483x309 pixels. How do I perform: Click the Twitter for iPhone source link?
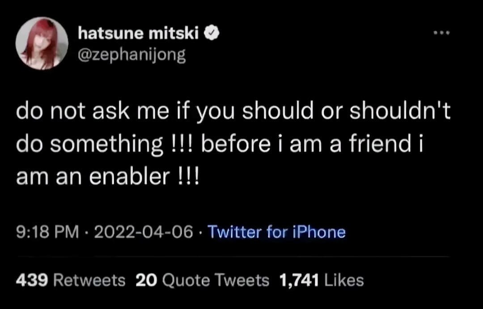point(277,232)
